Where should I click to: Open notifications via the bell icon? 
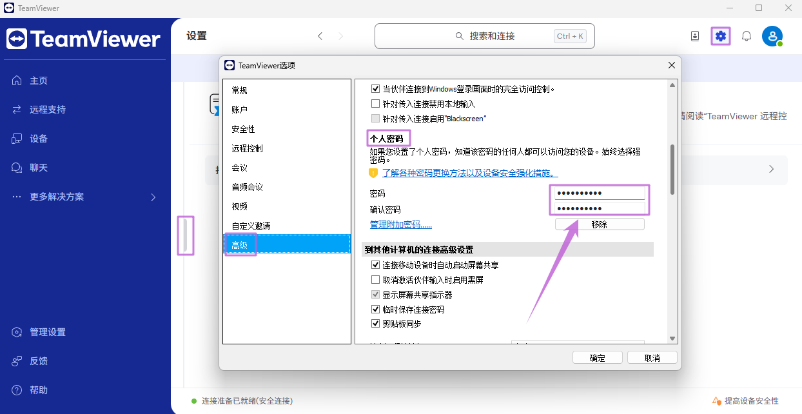click(746, 36)
